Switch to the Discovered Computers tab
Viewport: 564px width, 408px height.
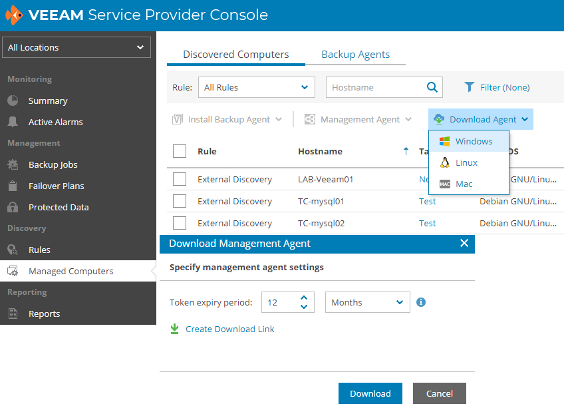click(x=236, y=55)
